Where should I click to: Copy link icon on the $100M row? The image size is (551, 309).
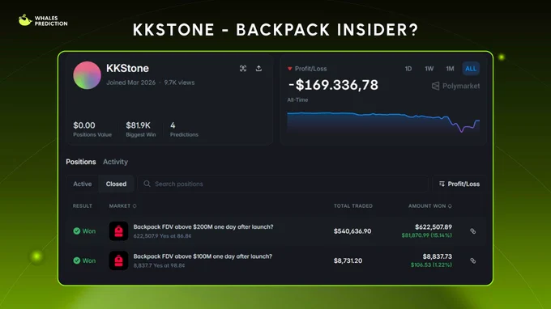tap(473, 260)
